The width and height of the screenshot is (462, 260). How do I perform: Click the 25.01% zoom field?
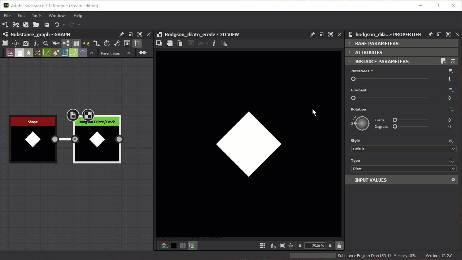pyautogui.click(x=315, y=246)
